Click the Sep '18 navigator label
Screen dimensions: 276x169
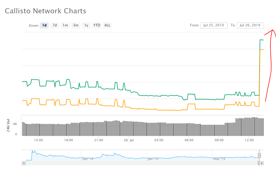pyautogui.click(x=87, y=159)
